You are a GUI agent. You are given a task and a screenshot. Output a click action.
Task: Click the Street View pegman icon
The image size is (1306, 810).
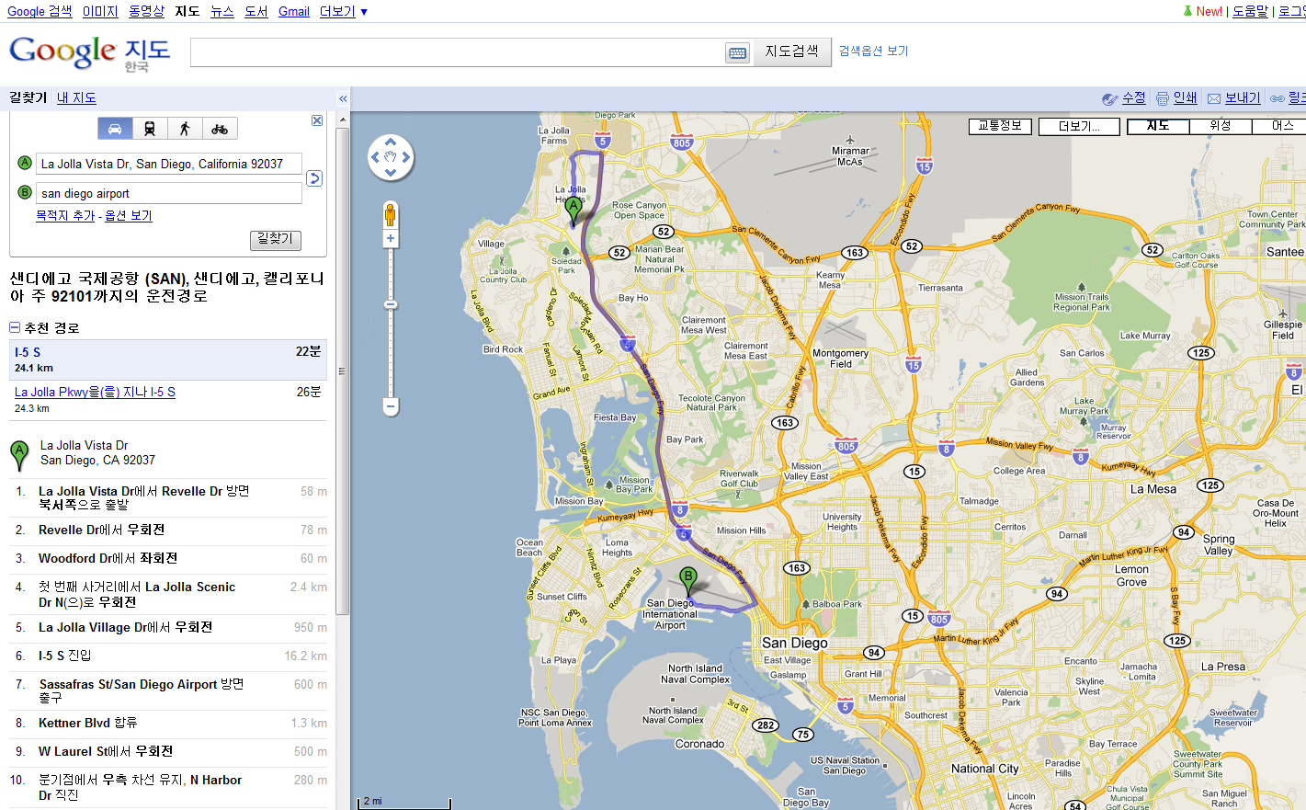[x=391, y=215]
